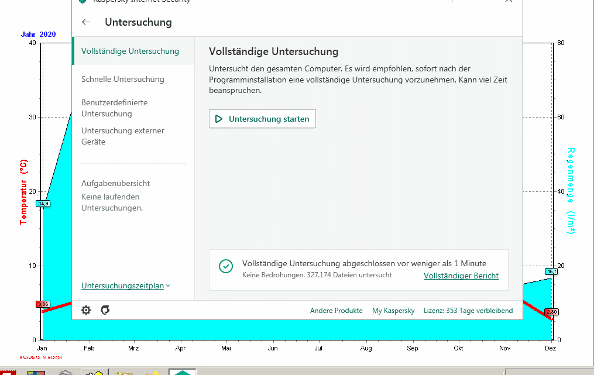Click the Untersuchung page title
Screen dimensions: 594x375
pos(138,22)
